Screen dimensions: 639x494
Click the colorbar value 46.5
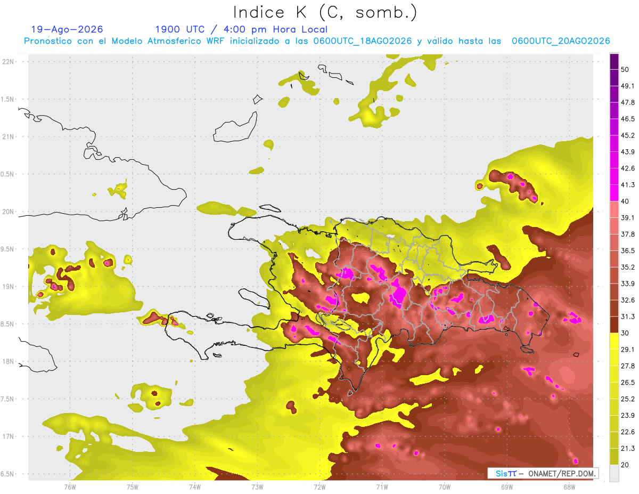pos(628,119)
